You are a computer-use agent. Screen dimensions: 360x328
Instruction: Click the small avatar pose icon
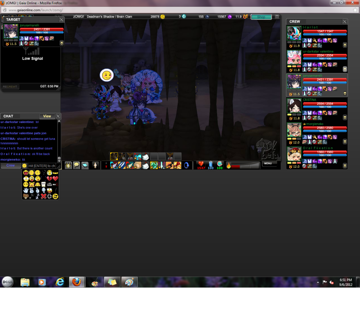pyautogui.click(x=95, y=165)
